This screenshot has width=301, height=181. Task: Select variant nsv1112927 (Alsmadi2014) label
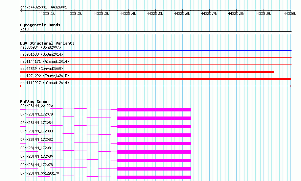[45, 83]
